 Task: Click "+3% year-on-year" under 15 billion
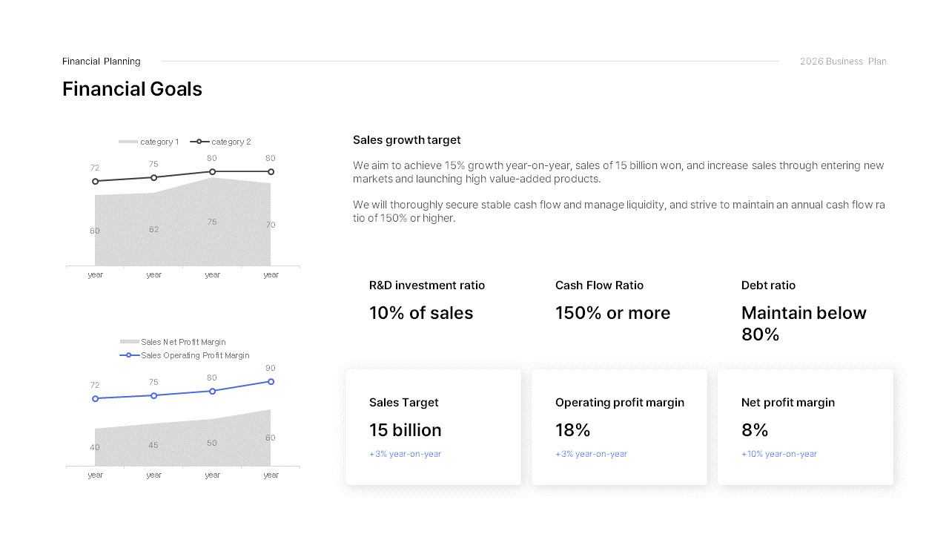coord(405,454)
